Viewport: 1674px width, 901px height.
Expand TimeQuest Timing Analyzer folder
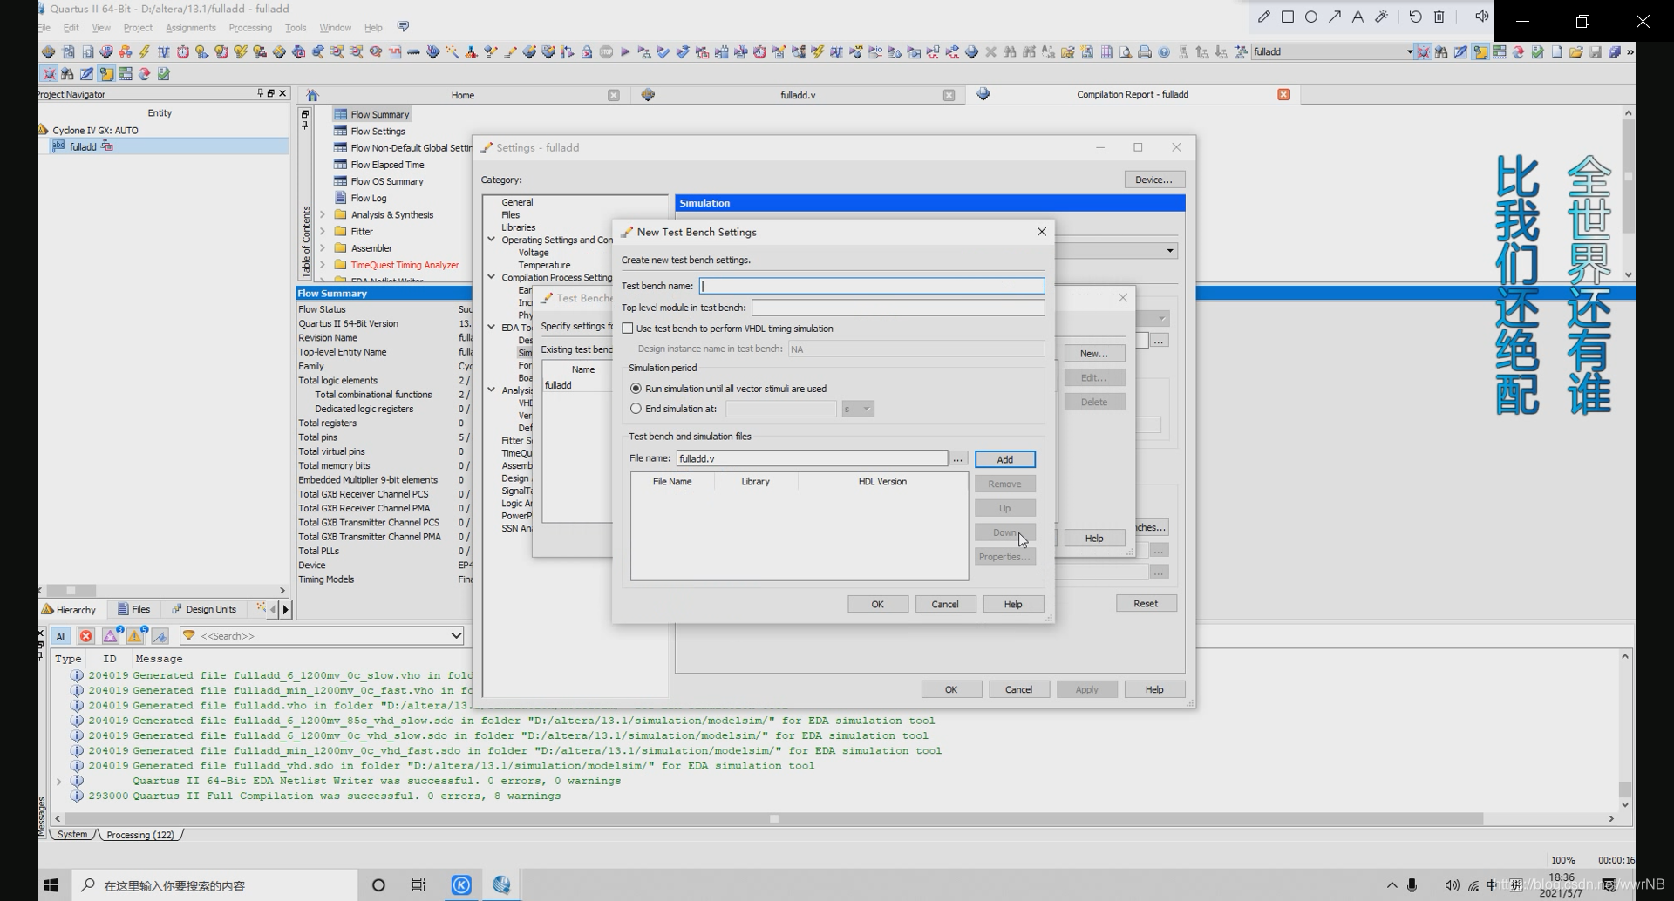323,265
